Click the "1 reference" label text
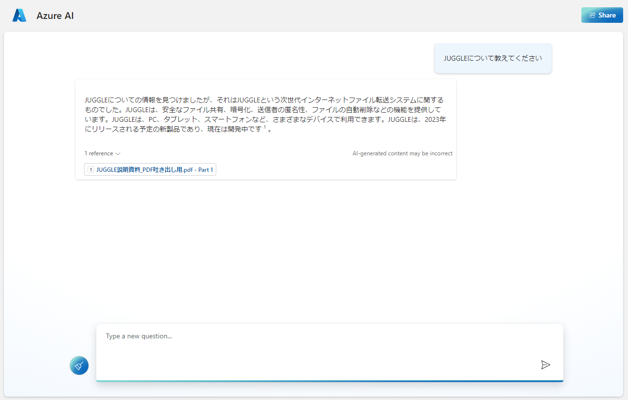This screenshot has height=400, width=628. tap(99, 153)
